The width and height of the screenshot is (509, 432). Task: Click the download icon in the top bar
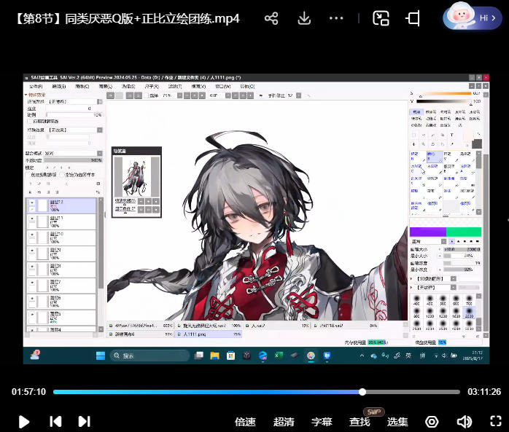304,18
